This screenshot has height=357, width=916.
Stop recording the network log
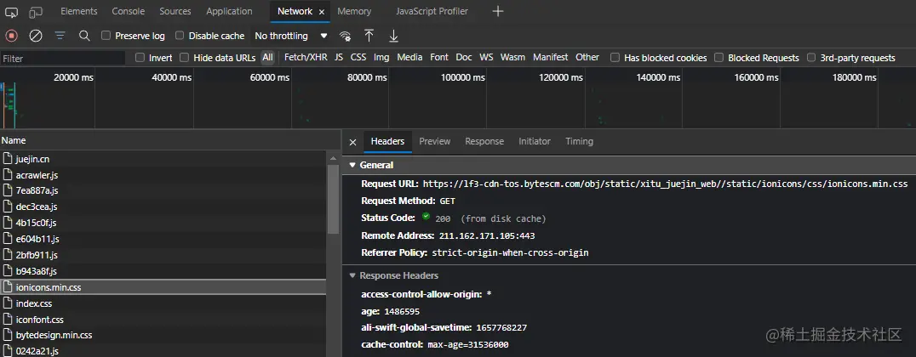(11, 37)
